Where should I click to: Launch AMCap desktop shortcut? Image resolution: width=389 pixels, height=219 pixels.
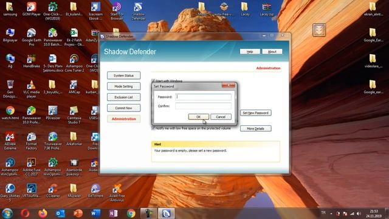tap(74, 87)
